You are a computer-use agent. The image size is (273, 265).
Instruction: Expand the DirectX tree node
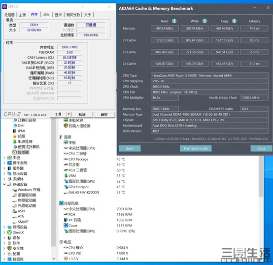point(4,232)
